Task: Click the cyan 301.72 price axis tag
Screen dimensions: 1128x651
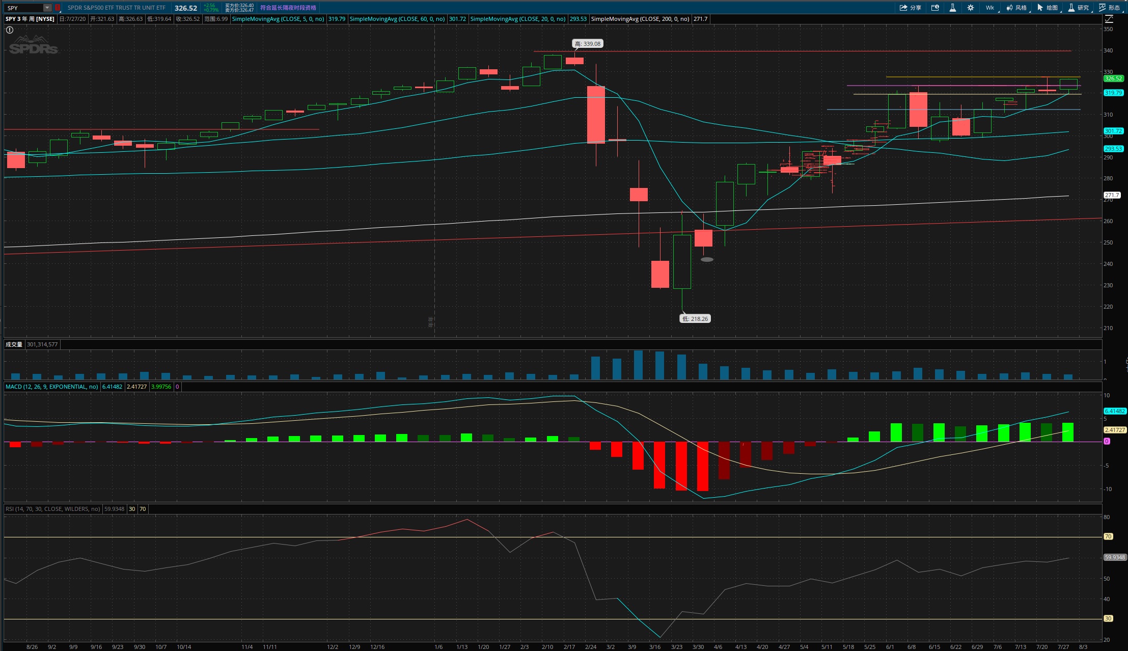Action: [x=1113, y=131]
